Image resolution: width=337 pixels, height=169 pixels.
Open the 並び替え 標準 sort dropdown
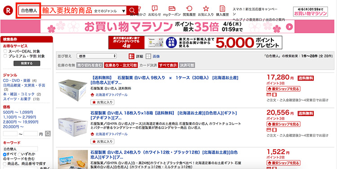point(97,56)
